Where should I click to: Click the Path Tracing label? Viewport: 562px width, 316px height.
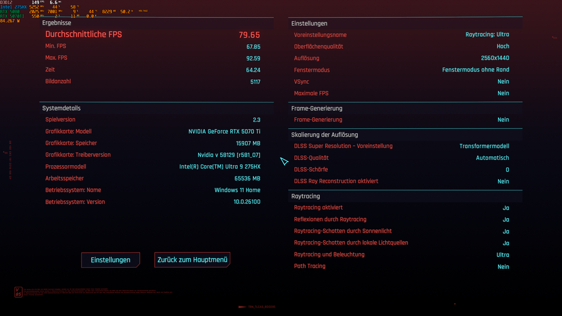coord(310,266)
